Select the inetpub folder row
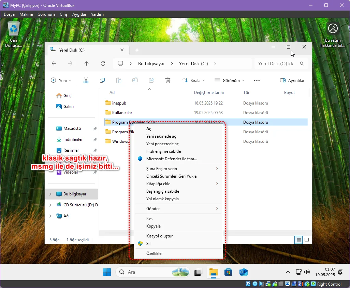The height and width of the screenshot is (288, 350). [x=206, y=103]
